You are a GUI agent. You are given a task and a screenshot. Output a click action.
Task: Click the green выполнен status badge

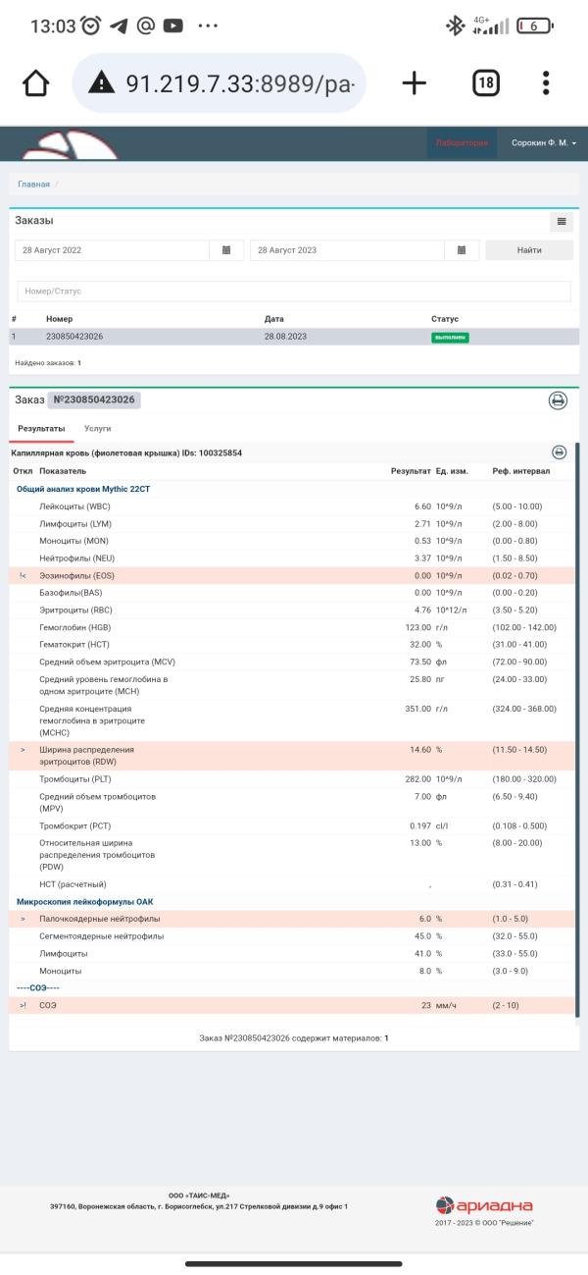[x=450, y=337]
